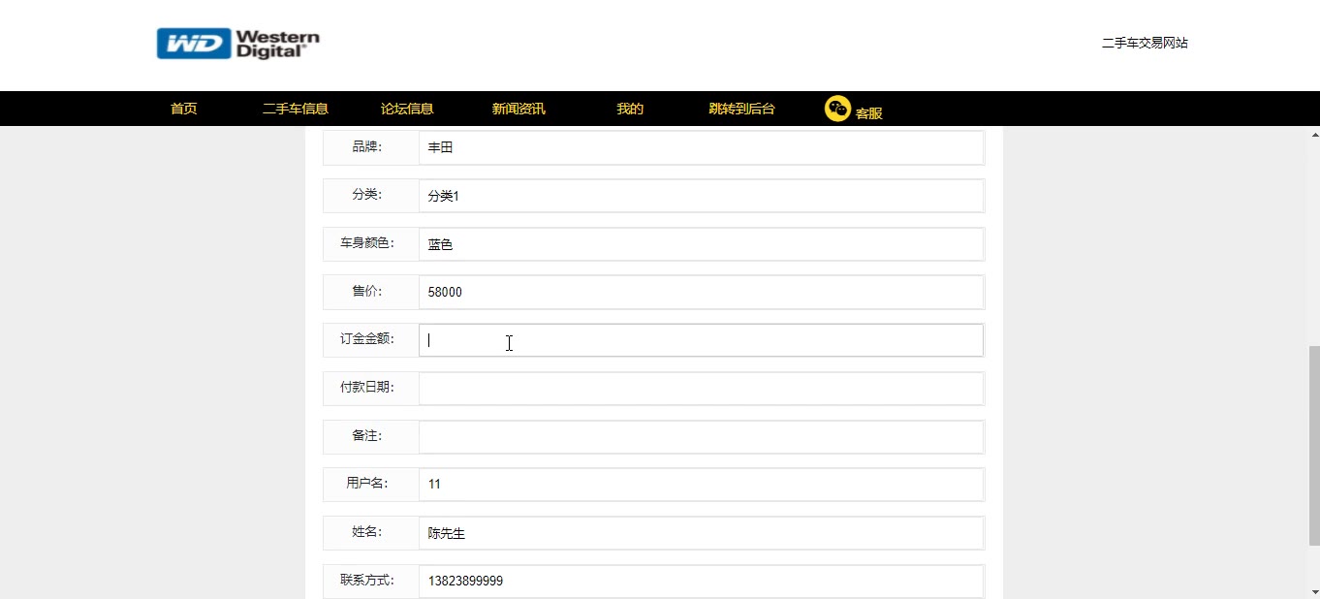Viewport: 1320px width, 599px height.
Task: Click the 二手车交易网站 site title
Action: [1145, 43]
